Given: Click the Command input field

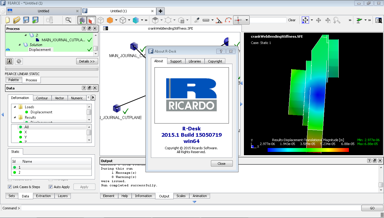Looking at the screenshot, I should click(191, 208).
